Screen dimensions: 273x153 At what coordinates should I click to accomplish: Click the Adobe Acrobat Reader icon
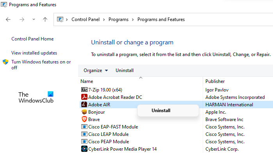coord(84,97)
